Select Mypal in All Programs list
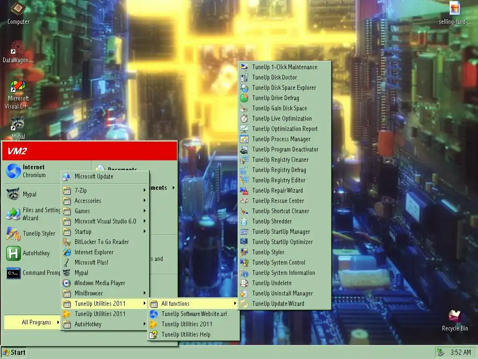The width and height of the screenshot is (478, 359). point(105,273)
